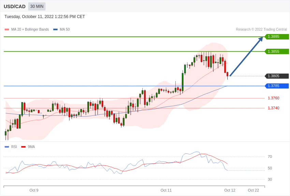The image size is (290, 196).
Task: Click the Oct 11 date axis label
Action: tap(166, 190)
